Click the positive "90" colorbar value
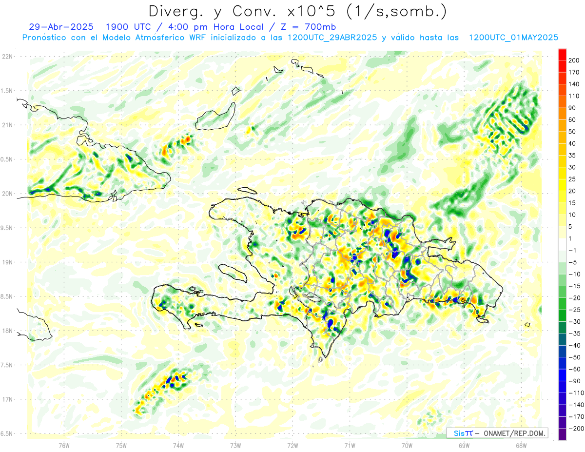585x452 pixels. (x=572, y=108)
